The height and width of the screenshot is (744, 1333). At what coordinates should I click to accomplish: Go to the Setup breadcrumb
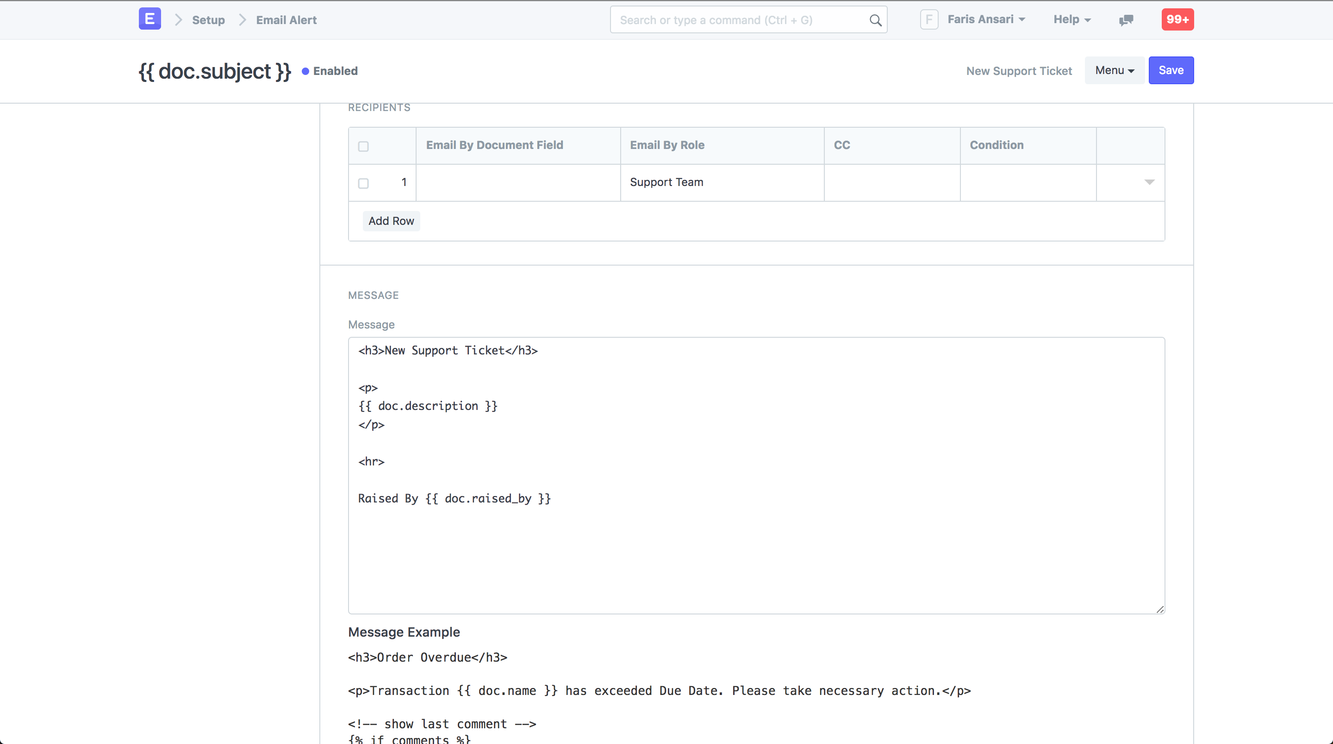coord(208,20)
